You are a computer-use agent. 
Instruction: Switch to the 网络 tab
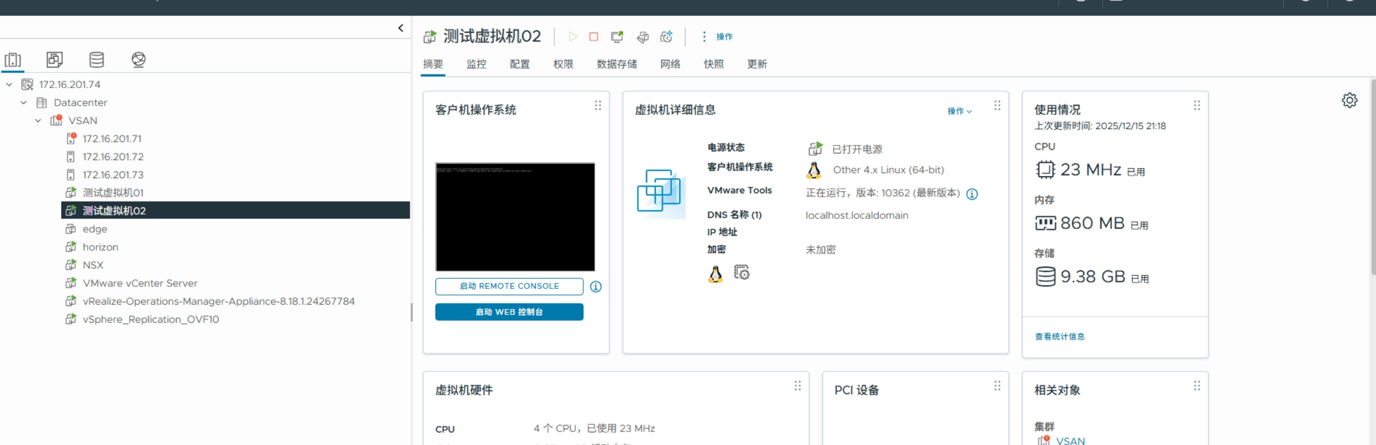coord(670,64)
